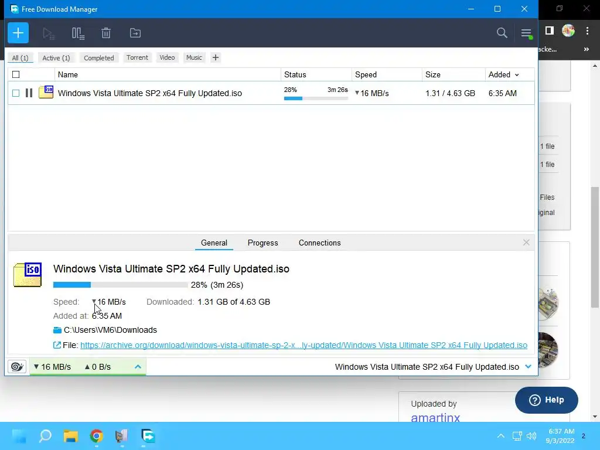Expand the Chrome bookmarks overflow chevron

coord(586,49)
